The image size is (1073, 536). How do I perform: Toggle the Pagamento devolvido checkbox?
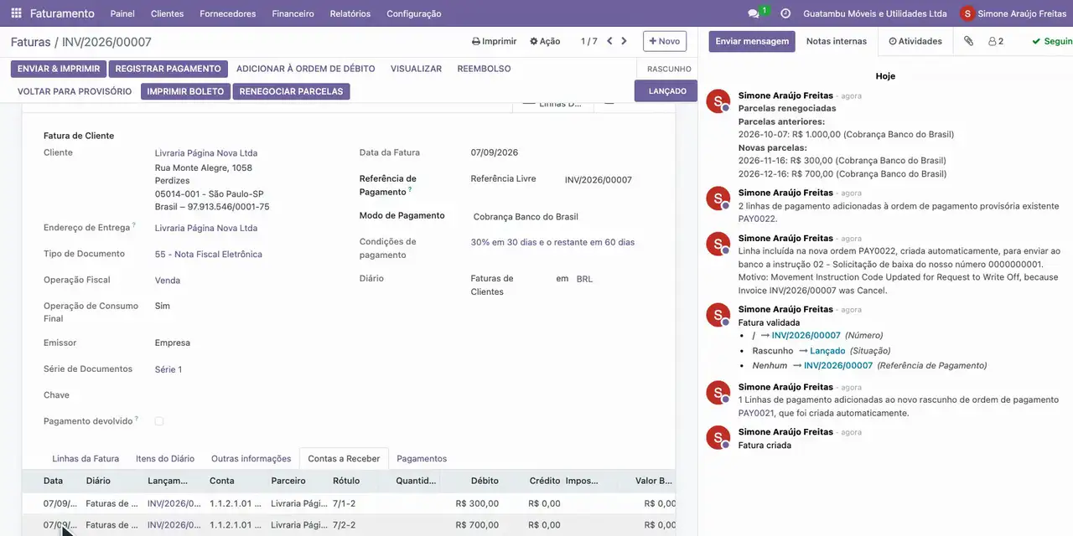159,421
